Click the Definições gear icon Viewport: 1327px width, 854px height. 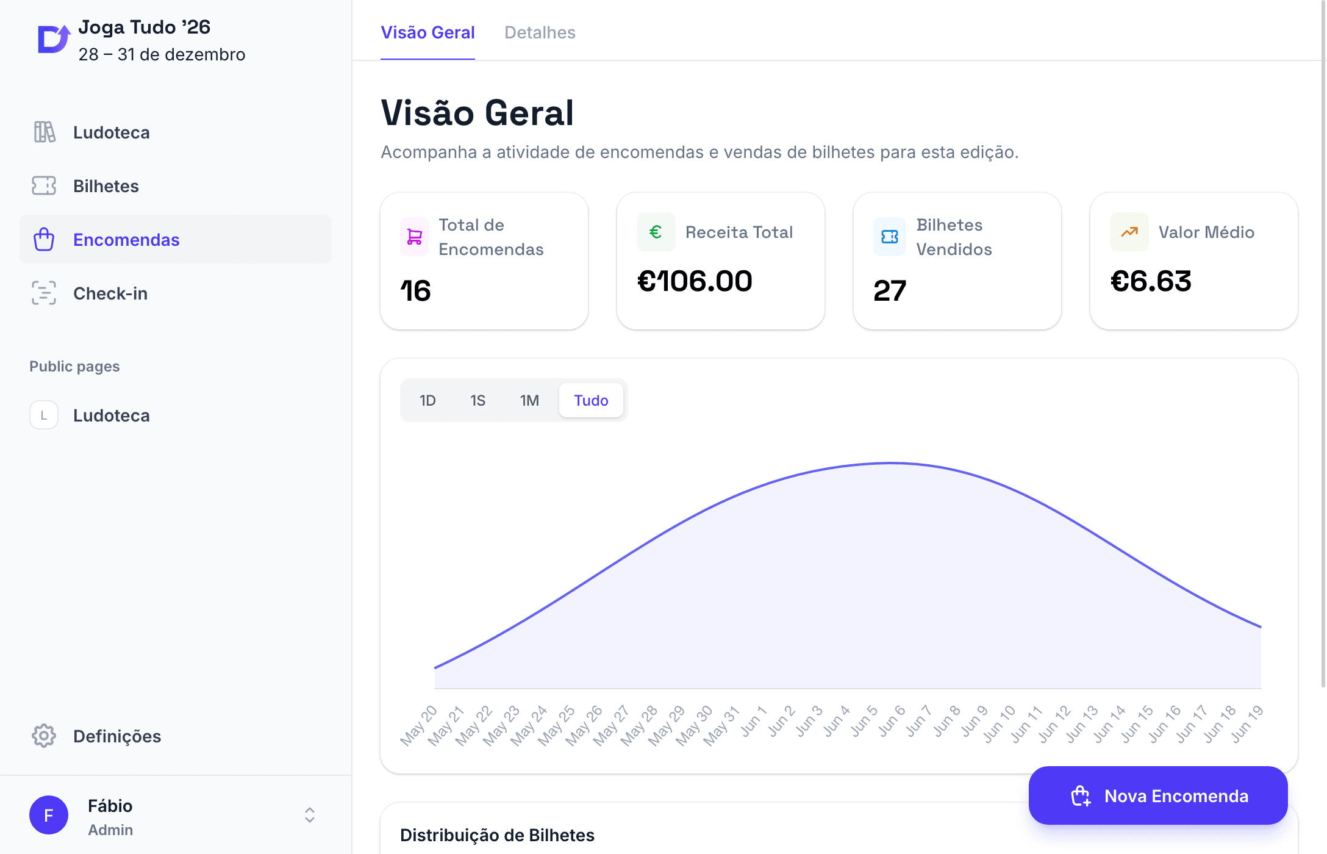[x=44, y=736]
